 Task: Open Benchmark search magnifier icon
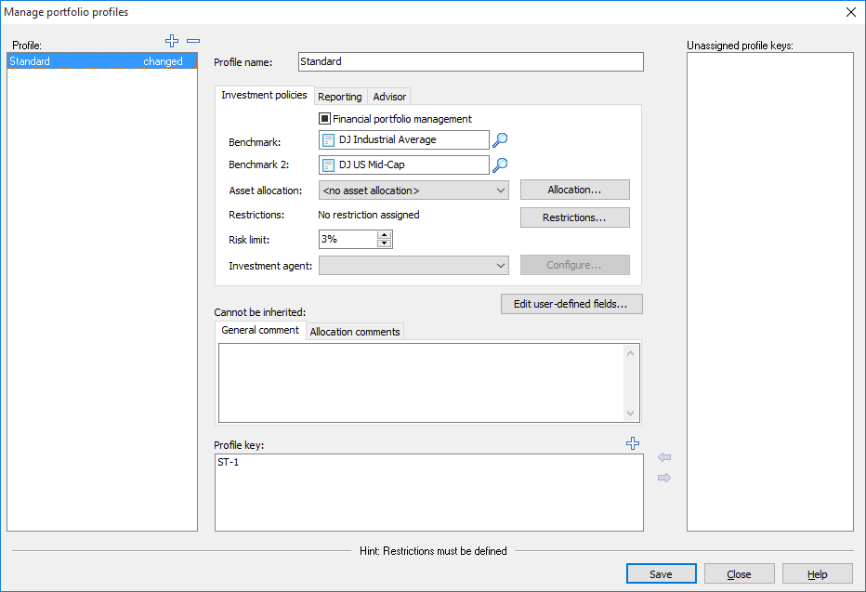(x=500, y=140)
